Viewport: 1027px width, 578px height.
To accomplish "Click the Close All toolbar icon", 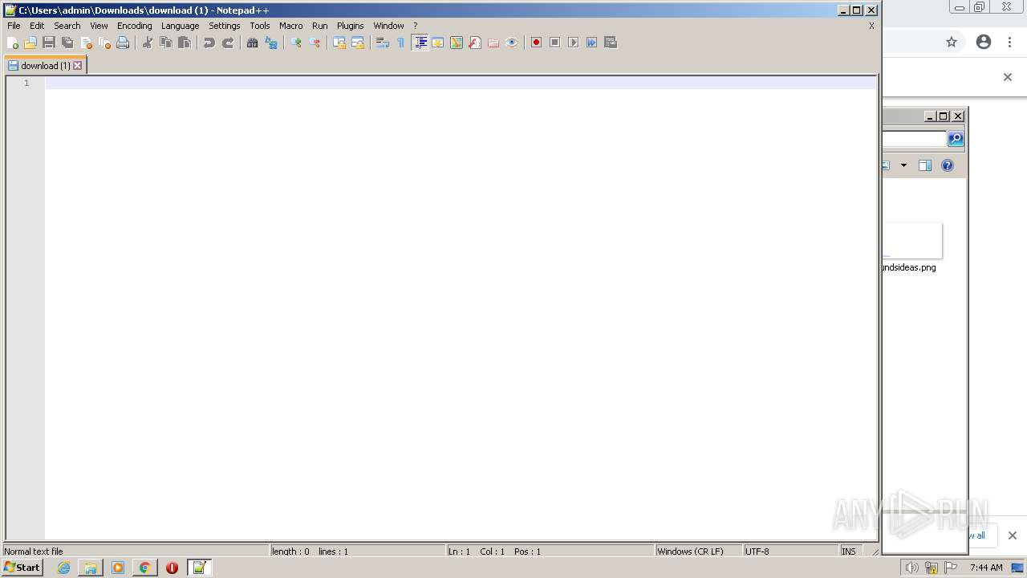I will pos(104,43).
